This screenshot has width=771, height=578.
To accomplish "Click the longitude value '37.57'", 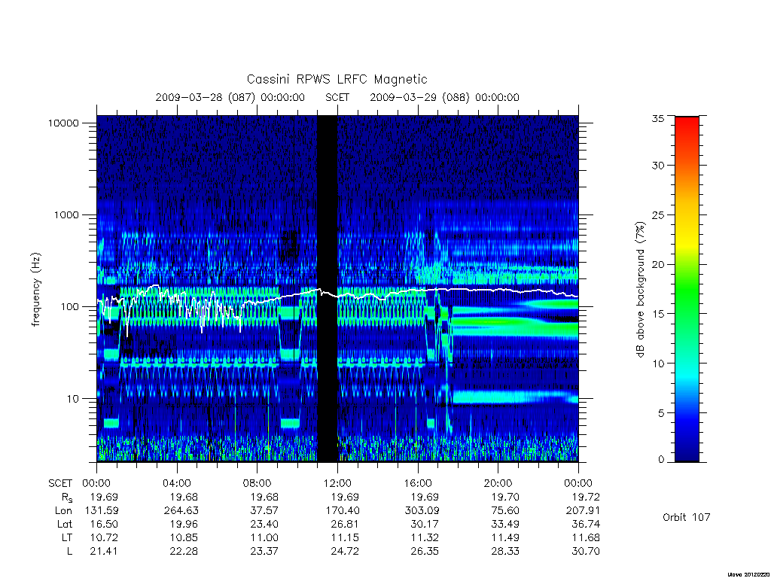I will [264, 511].
